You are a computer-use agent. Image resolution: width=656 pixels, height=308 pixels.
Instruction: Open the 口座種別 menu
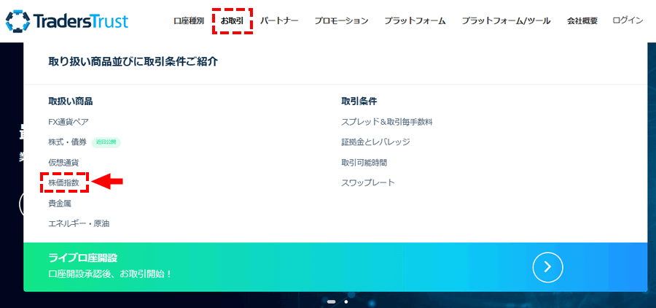pos(189,21)
